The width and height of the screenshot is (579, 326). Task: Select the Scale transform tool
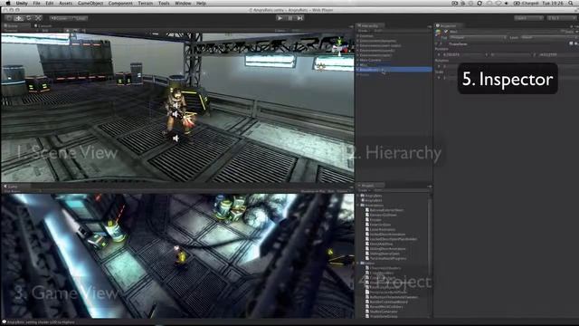pos(38,18)
